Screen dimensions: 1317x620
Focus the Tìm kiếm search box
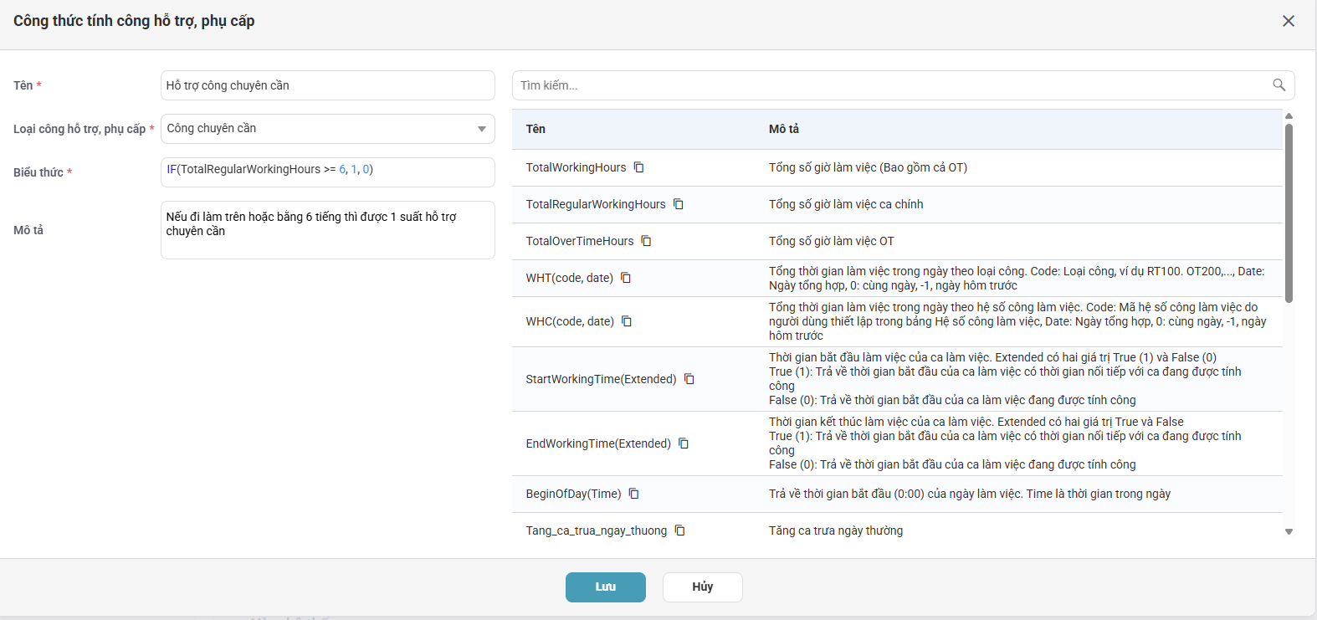904,85
